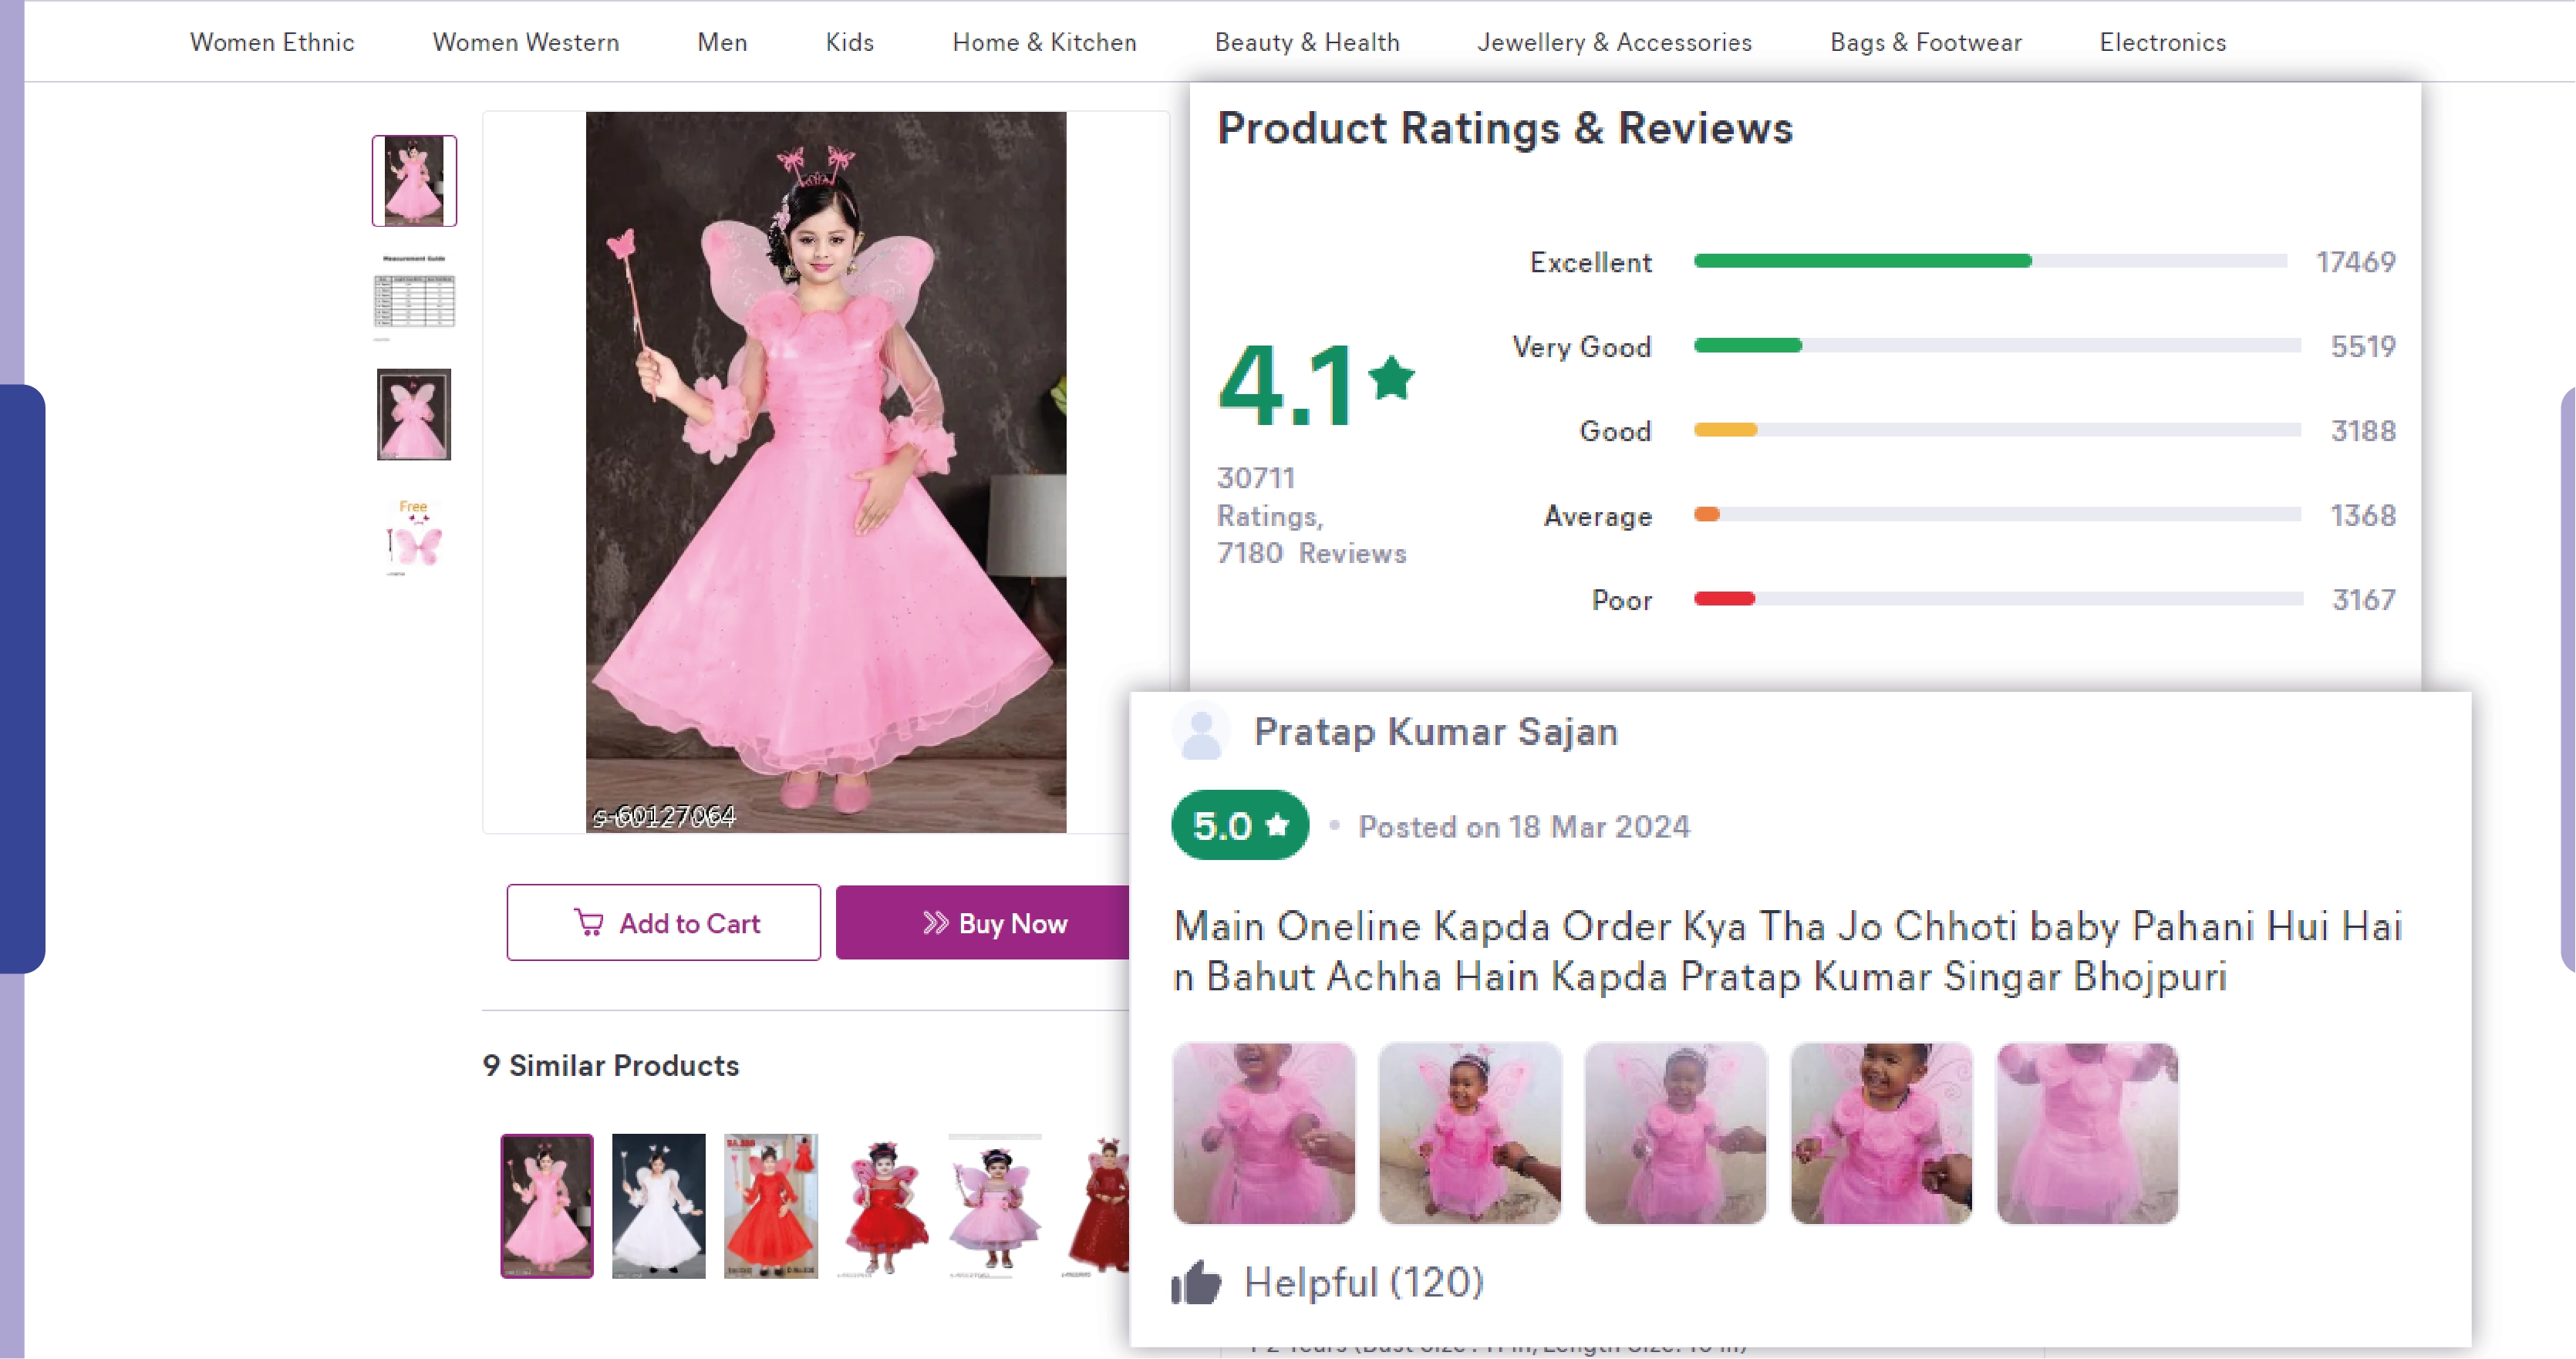This screenshot has height=1359, width=2576.
Task: Open the last customer review photo
Action: pos(2087,1133)
